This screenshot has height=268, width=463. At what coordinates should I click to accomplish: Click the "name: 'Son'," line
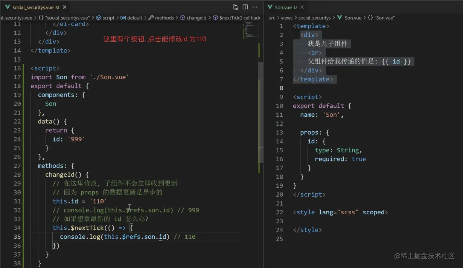pyautogui.click(x=322, y=115)
